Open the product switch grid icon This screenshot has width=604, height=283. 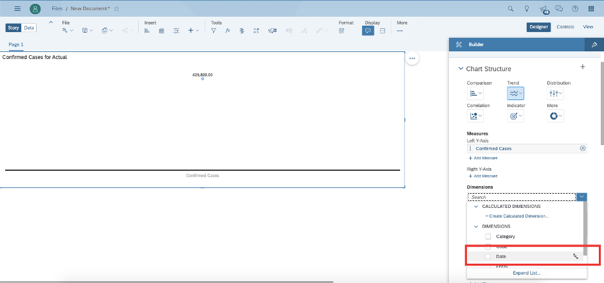tap(591, 8)
